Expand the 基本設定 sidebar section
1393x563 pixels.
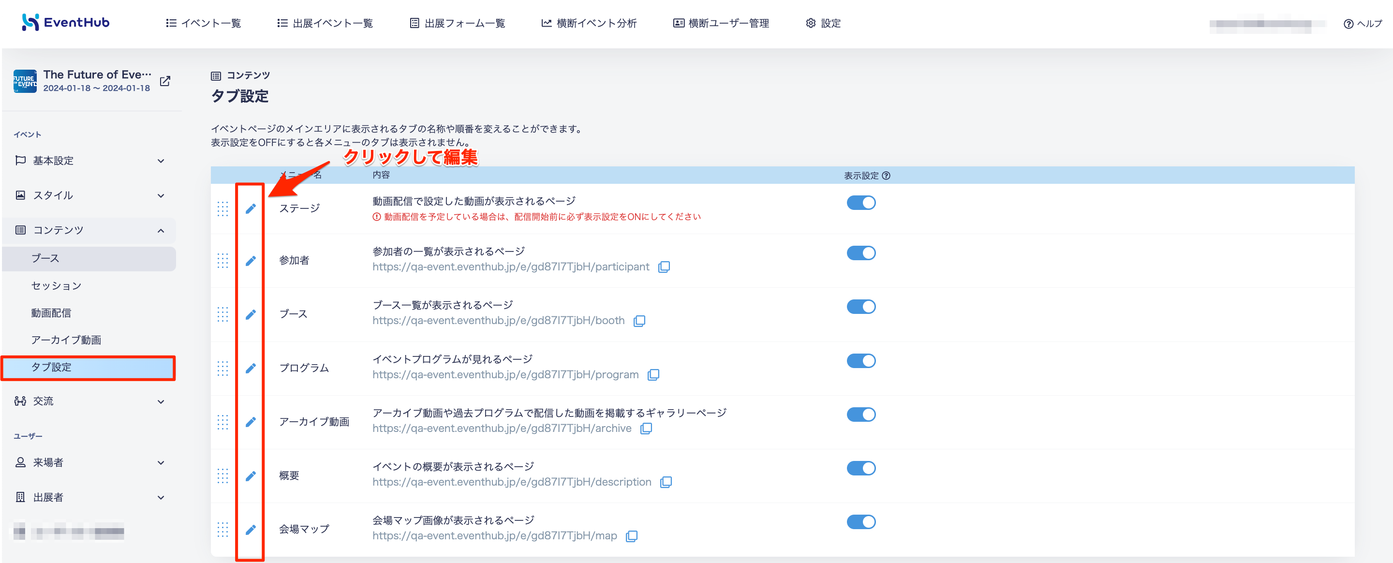(x=89, y=161)
